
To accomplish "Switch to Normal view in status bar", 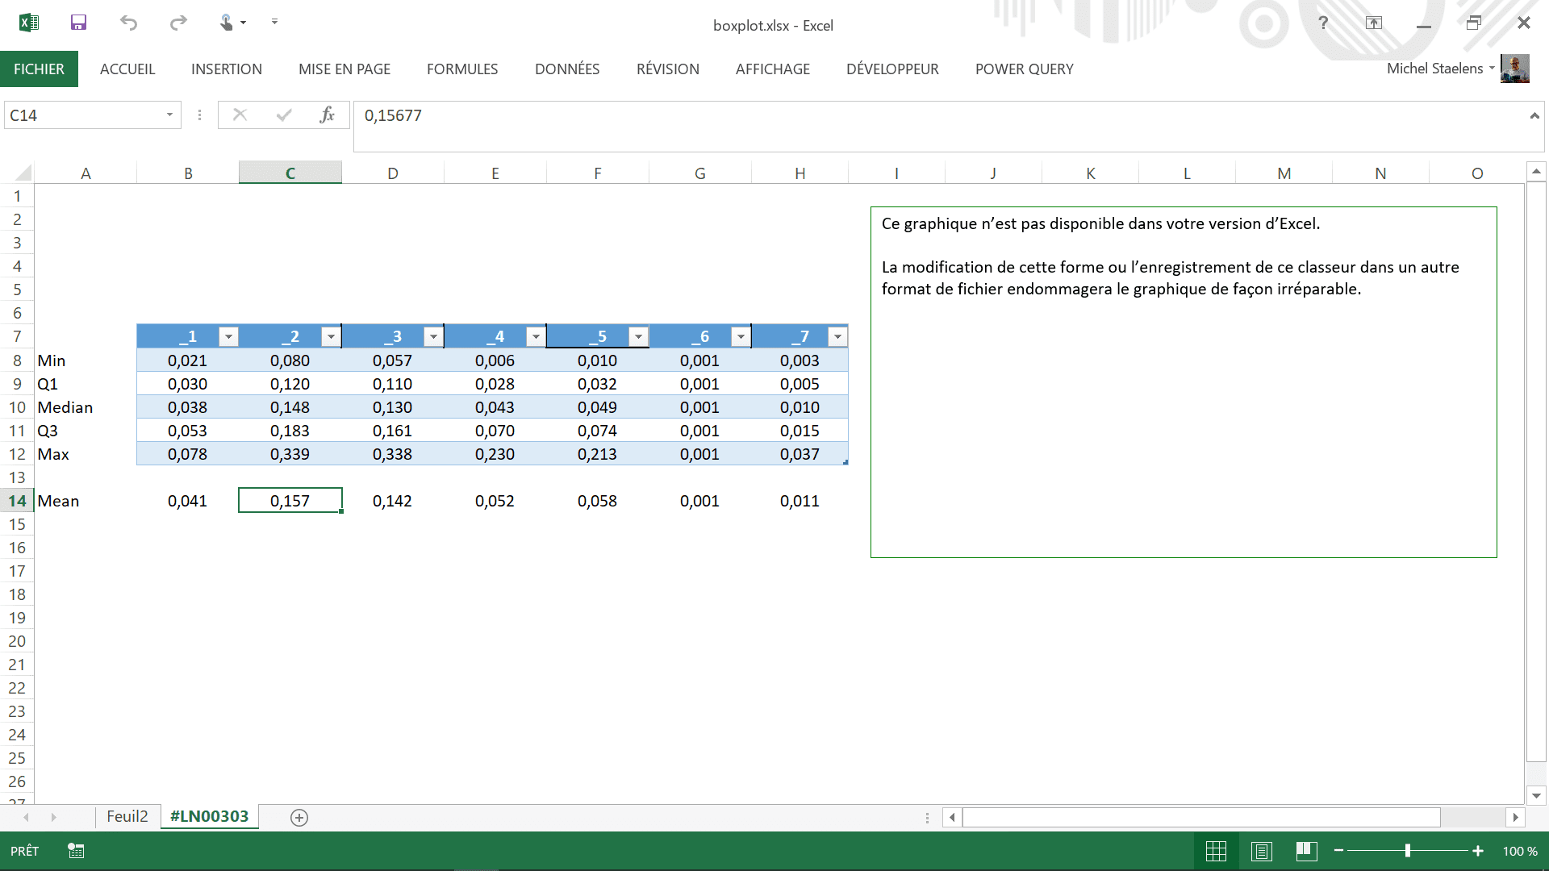I will tap(1216, 851).
